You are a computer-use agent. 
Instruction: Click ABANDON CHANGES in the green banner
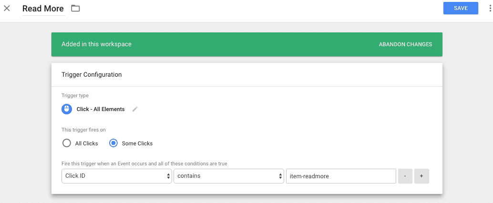(x=405, y=44)
